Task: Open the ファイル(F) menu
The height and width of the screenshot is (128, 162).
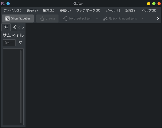Action: 12,10
